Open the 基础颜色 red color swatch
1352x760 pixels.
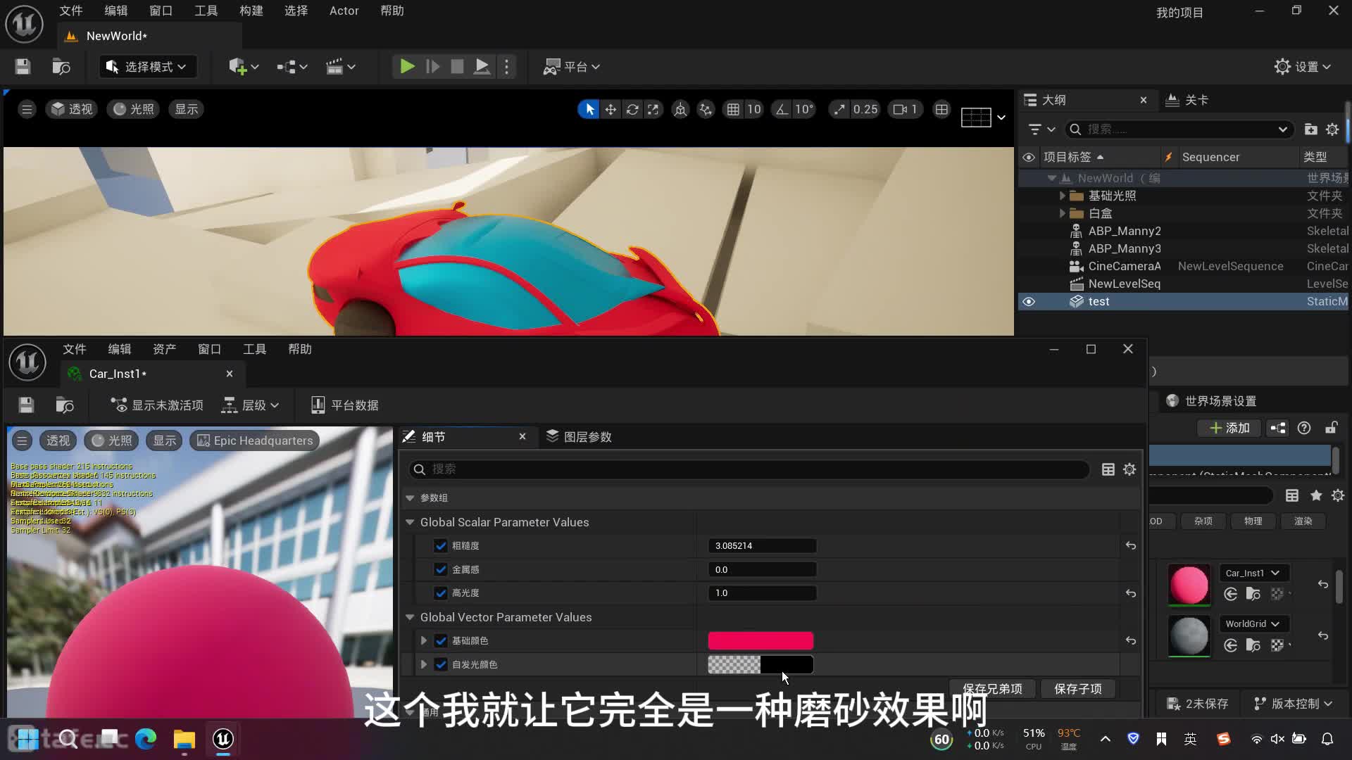pyautogui.click(x=760, y=641)
